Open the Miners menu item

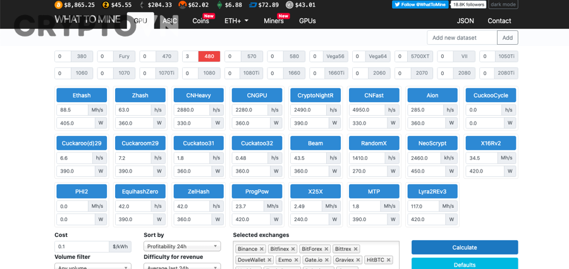[x=274, y=21]
